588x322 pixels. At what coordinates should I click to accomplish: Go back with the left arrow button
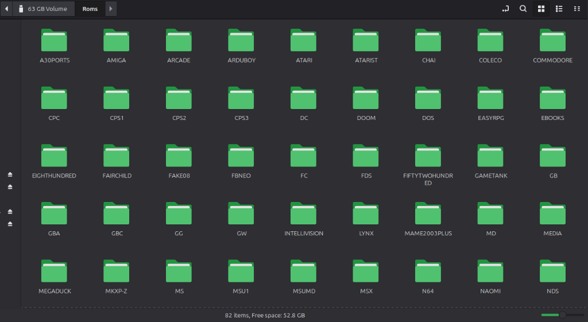tap(7, 9)
